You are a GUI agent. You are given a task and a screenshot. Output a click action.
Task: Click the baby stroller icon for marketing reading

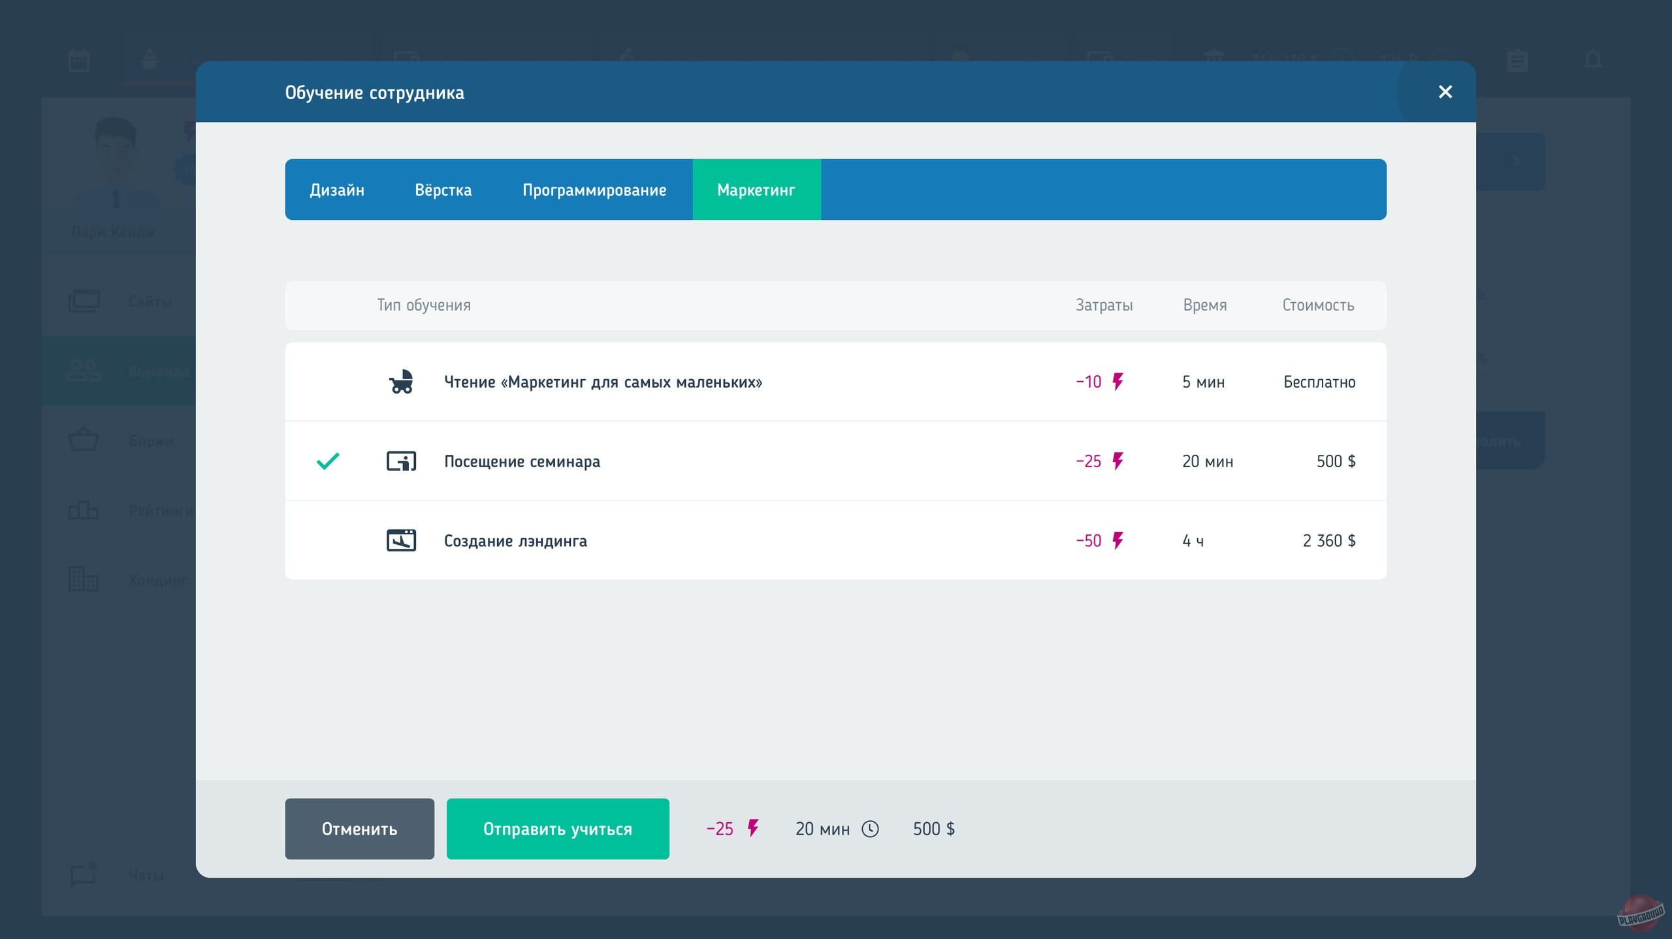tap(401, 382)
